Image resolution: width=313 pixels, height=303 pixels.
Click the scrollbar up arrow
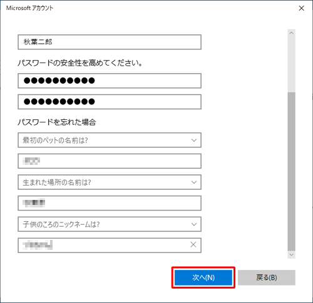click(x=291, y=33)
